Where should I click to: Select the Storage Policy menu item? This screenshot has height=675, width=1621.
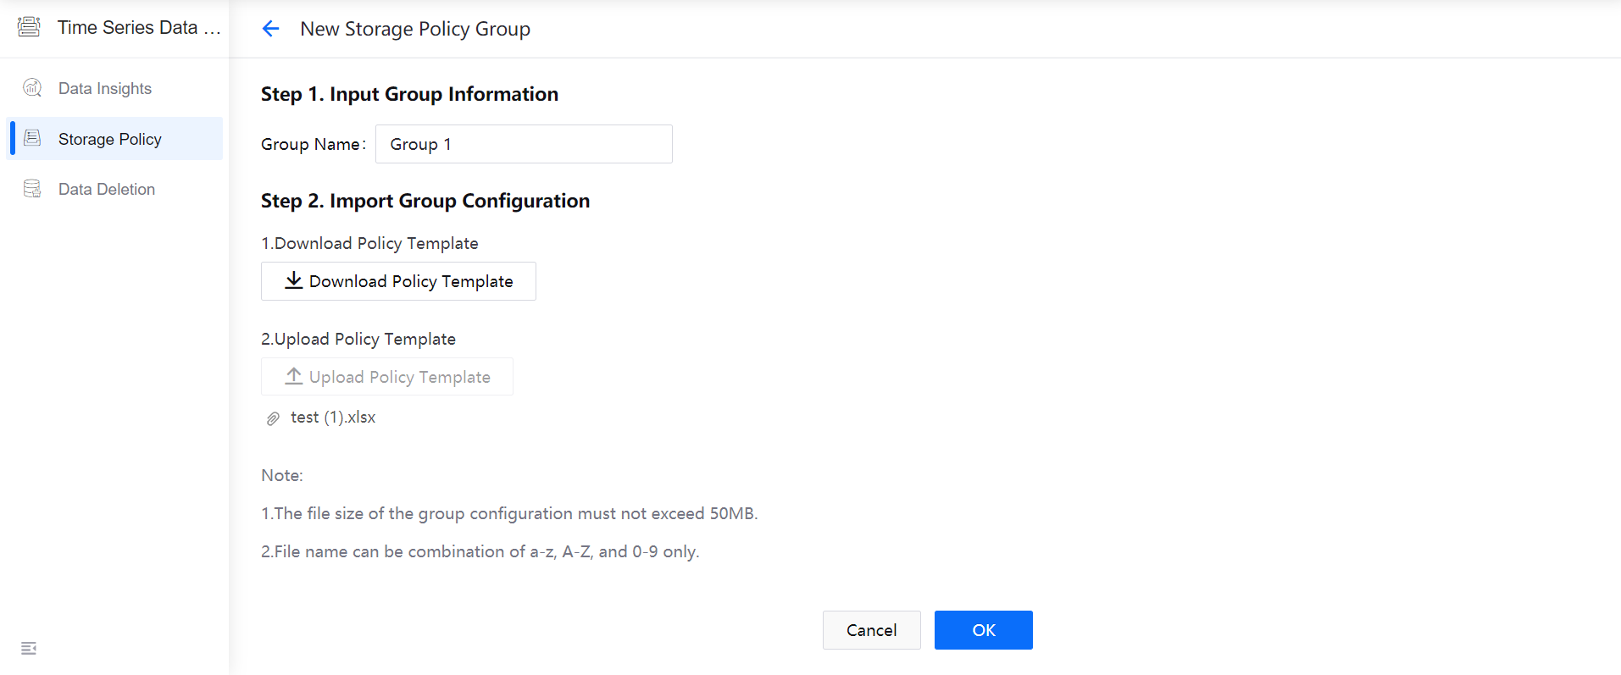[x=110, y=139]
